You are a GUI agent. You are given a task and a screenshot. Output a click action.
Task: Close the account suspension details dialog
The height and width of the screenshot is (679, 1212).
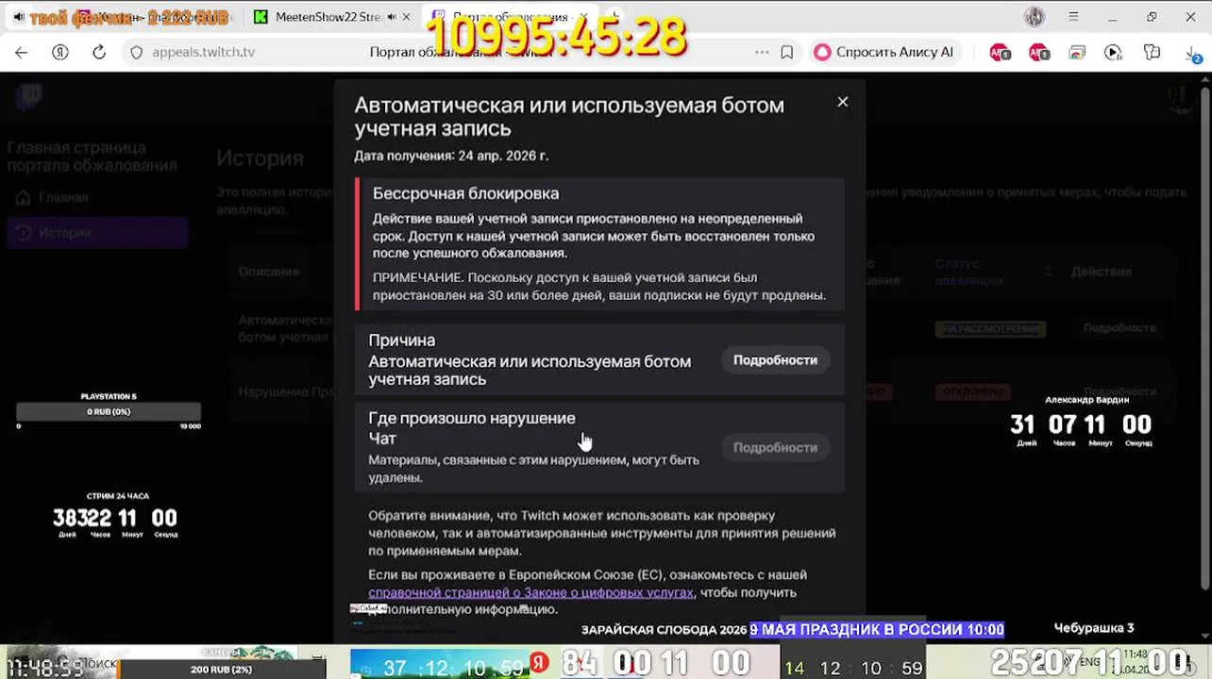click(x=843, y=102)
